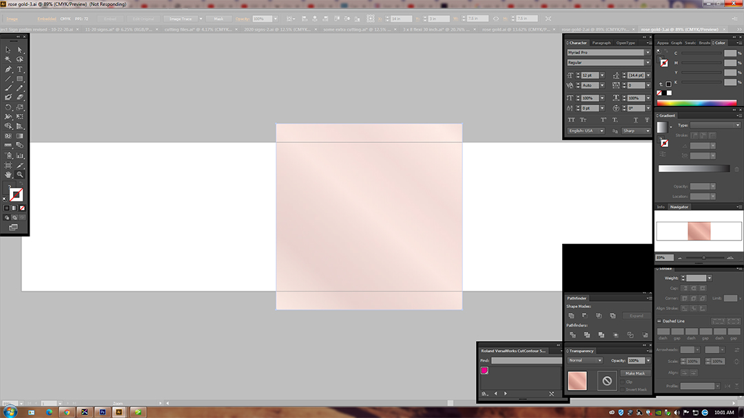Screen dimensions: 744x418
Task: Pick the Paintbrush tool
Action: coord(8,88)
